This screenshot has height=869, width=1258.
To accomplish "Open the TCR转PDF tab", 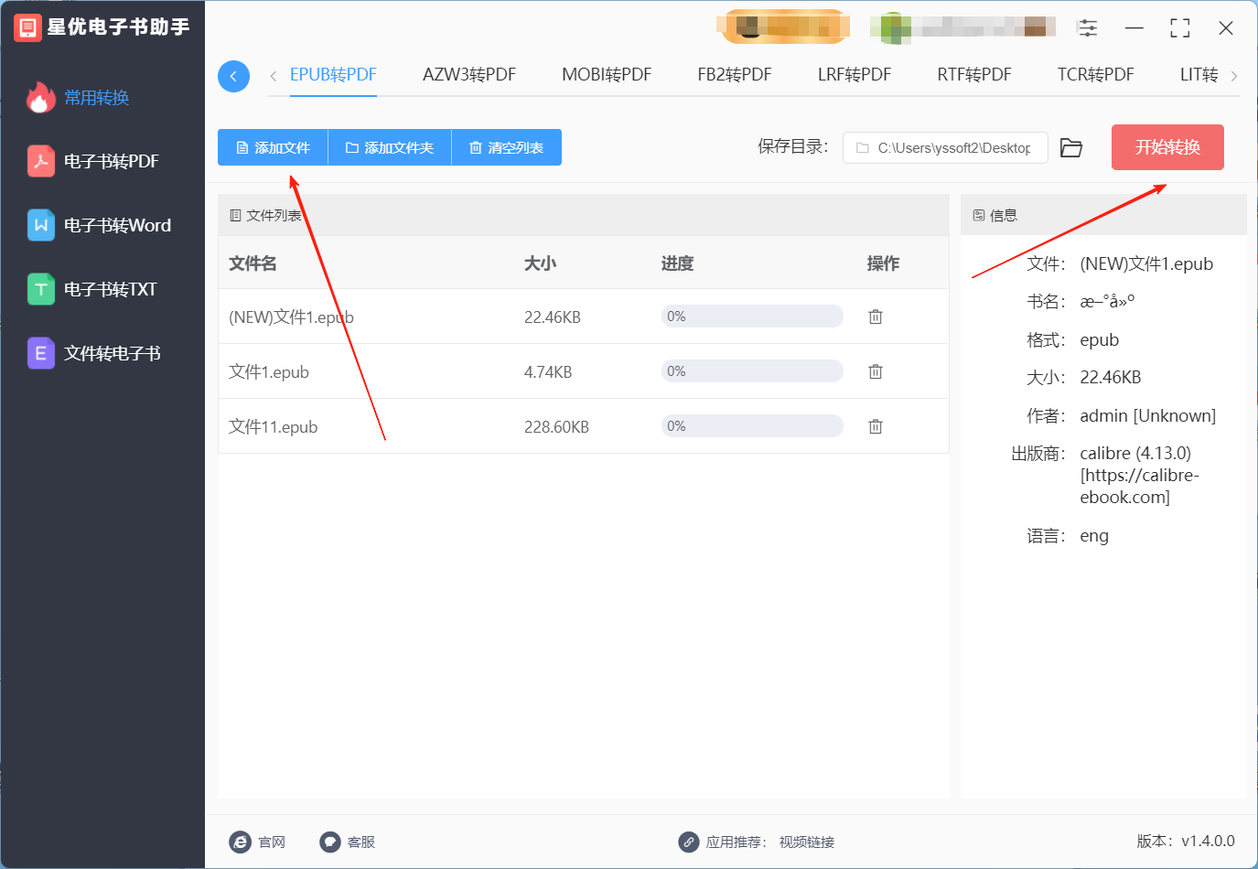I will pos(1095,75).
